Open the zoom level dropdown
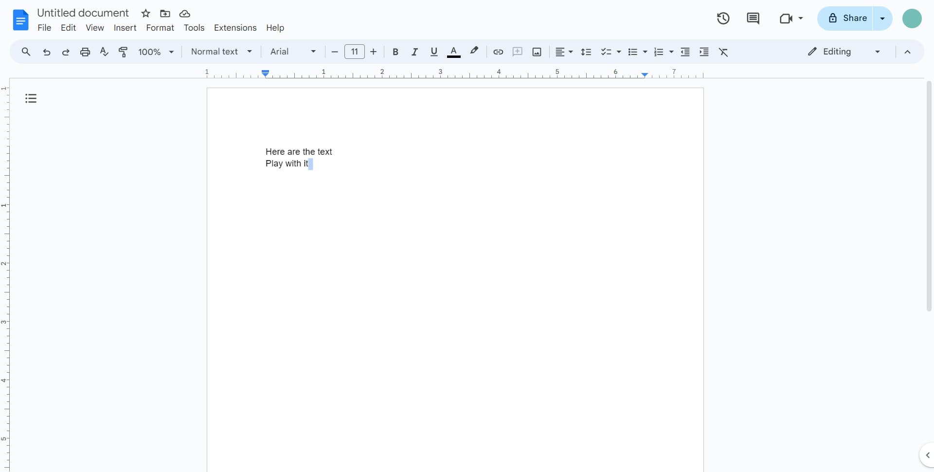The image size is (934, 472). pos(156,52)
